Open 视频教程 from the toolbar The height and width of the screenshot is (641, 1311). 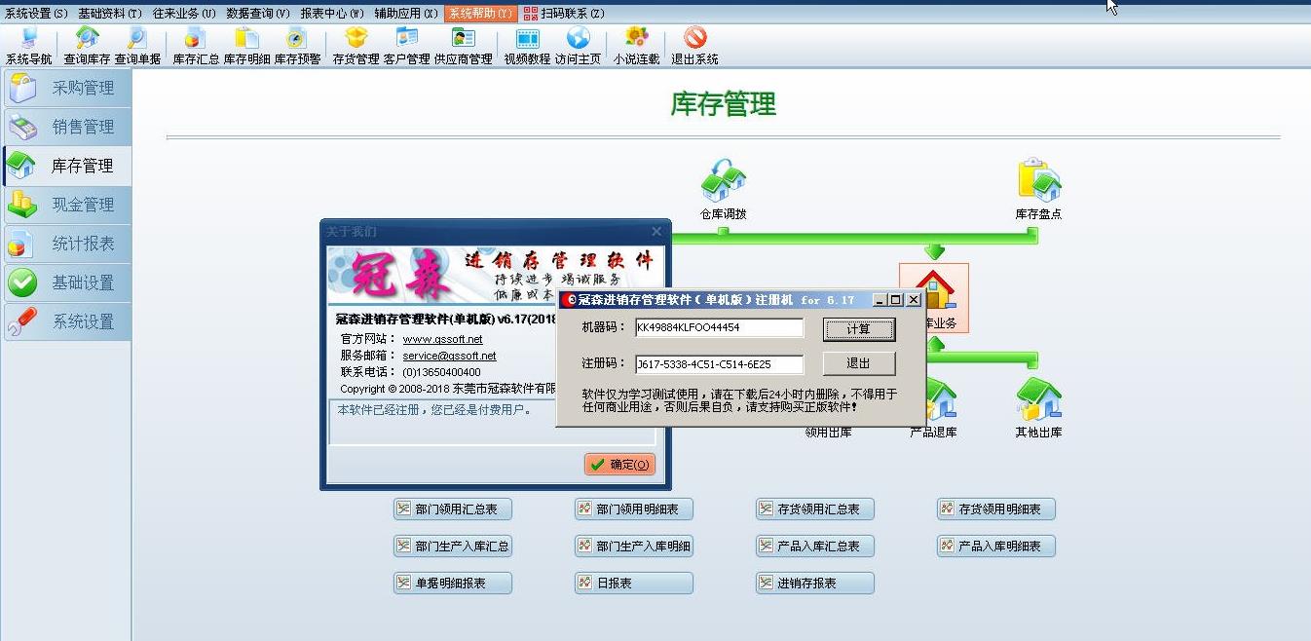click(527, 46)
